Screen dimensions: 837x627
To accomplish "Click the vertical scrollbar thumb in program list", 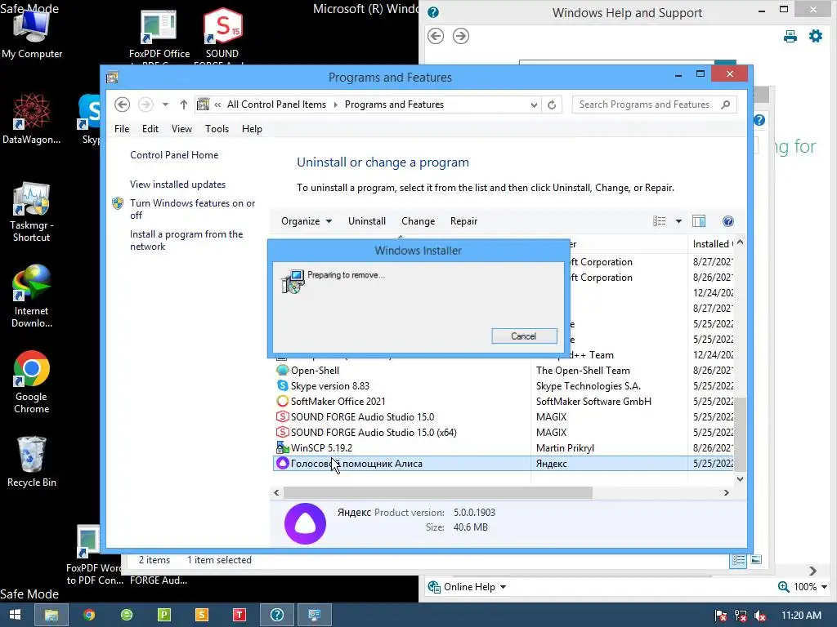I will click(740, 433).
